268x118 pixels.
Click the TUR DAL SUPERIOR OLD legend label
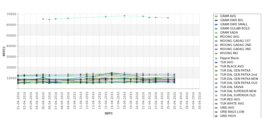(238, 95)
